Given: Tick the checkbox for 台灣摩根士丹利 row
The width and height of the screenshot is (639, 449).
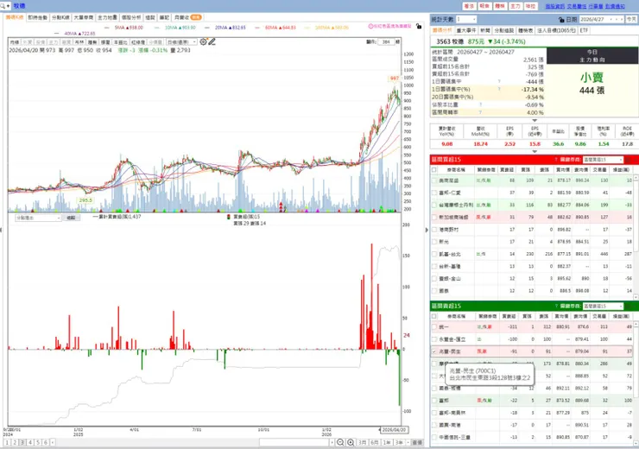Looking at the screenshot, I should point(434,205).
